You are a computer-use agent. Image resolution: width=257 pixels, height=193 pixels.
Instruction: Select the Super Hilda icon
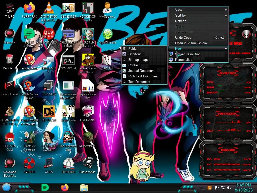(x=68, y=114)
